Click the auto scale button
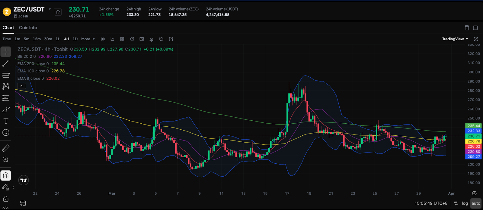This screenshot has width=483, height=210. [476, 203]
